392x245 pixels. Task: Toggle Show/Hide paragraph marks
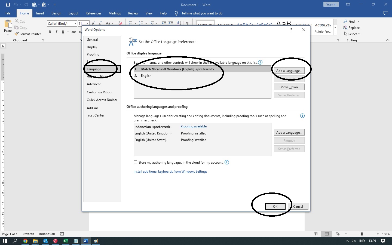[x=188, y=23]
